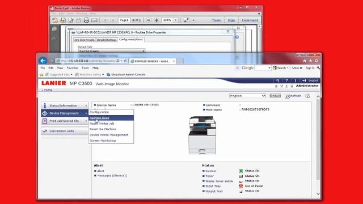
Task: Click the help question mark in Lanier header
Action: (286, 80)
